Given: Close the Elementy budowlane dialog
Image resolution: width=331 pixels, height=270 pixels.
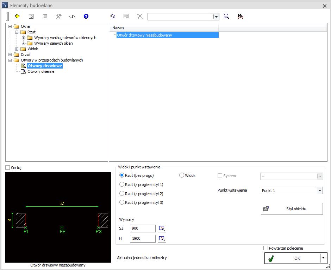Looking at the screenshot, I should (x=325, y=6).
